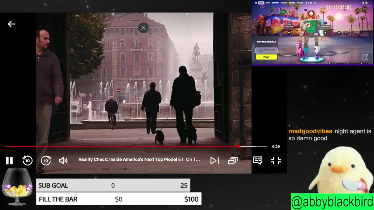The image size is (374, 210).
Task: Open the SHOP tab in Fortnite lobby
Action: 268,3
